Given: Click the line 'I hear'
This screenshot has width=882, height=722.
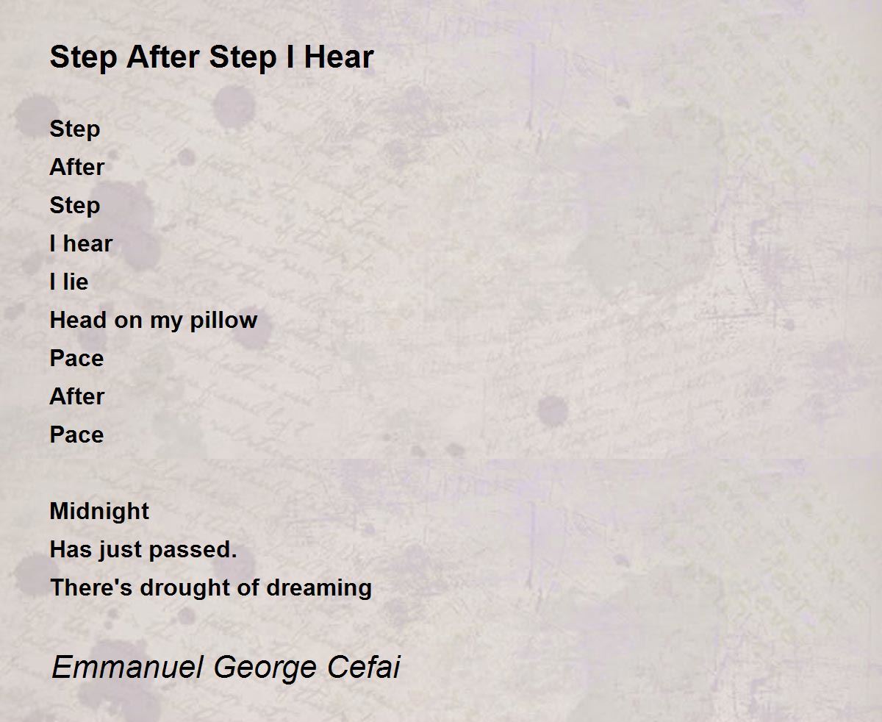Looking at the screenshot, I should (x=81, y=243).
